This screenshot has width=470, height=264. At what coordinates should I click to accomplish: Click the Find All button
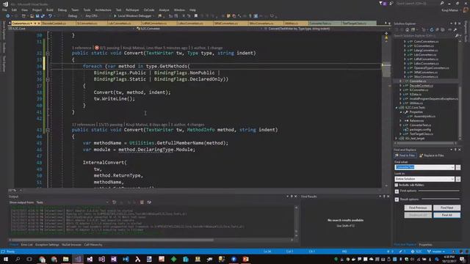pyautogui.click(x=446, y=215)
